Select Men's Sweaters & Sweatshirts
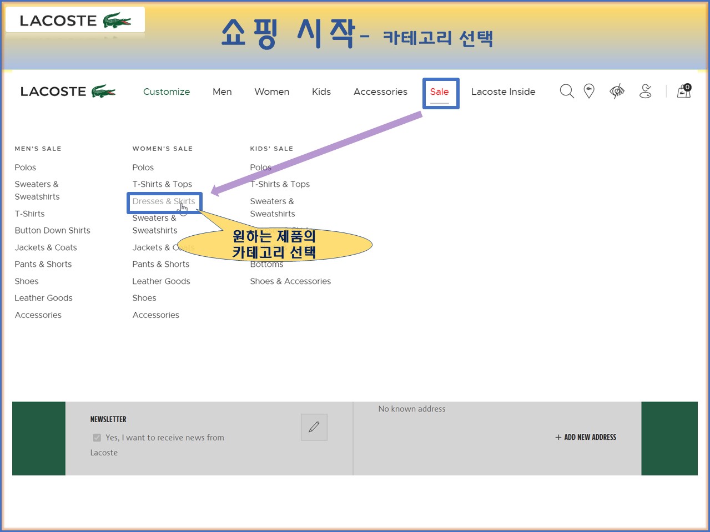 (x=37, y=190)
